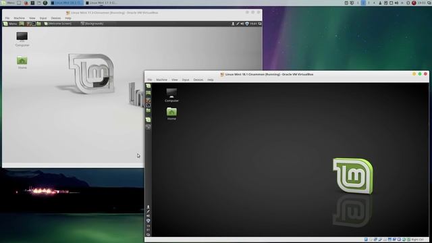Screen dimensions: 432x243
Task: Open host volume applet in top panel
Action: (396, 3)
